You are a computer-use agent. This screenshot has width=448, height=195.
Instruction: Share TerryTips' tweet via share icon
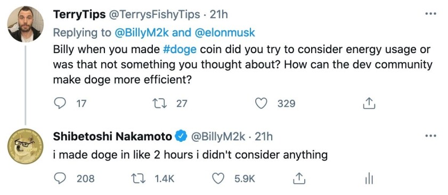(369, 103)
